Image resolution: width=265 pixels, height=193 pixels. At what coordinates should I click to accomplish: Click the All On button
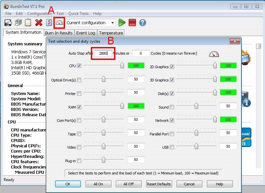click(99, 184)
